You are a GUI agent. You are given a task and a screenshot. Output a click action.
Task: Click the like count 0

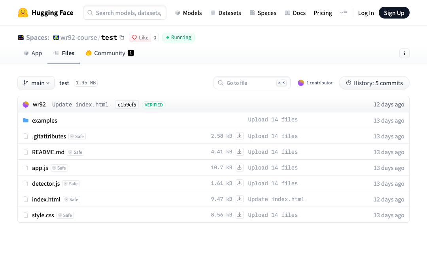point(155,37)
